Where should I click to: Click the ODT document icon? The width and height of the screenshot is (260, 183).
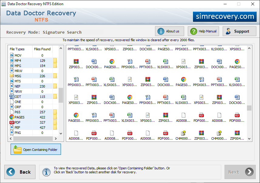12,96
